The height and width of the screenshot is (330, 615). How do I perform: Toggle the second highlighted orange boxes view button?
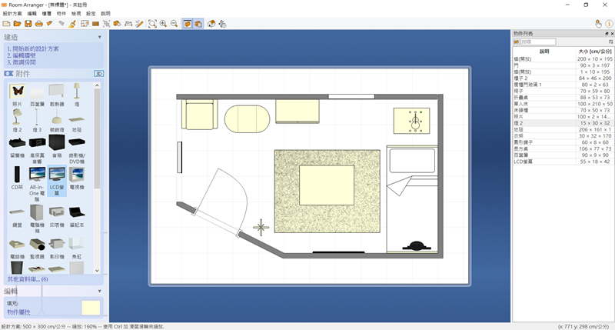(x=198, y=24)
